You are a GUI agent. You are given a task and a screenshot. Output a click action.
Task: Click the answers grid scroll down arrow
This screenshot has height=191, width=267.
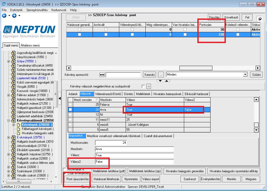(x=256, y=130)
